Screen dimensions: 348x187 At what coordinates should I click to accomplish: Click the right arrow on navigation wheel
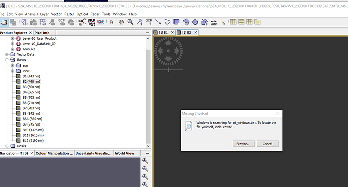177,51
